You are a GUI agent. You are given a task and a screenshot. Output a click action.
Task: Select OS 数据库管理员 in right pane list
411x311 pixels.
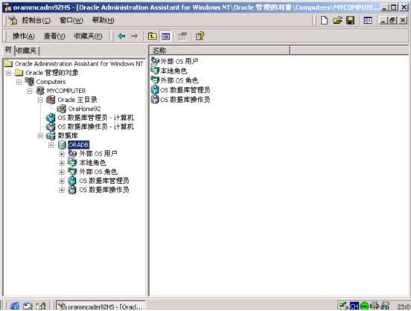coord(185,90)
